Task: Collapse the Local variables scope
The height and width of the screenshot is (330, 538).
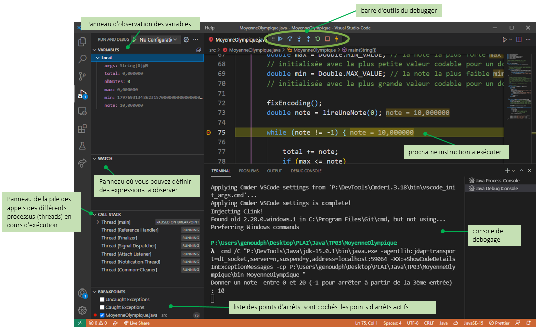Action: tap(96, 58)
